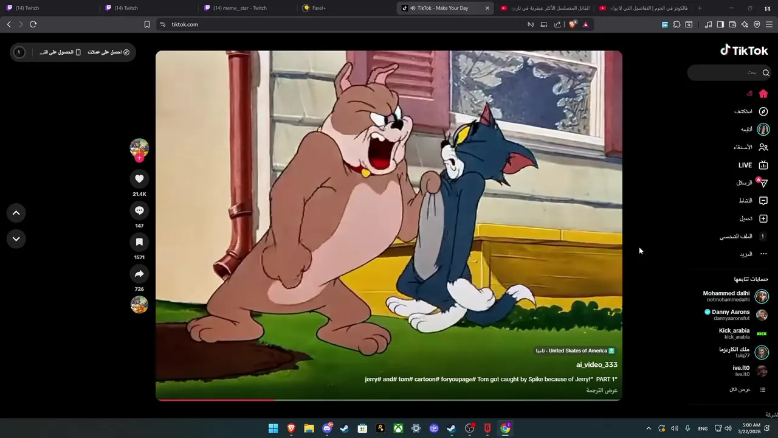Click the Get Coins (احصل على عملات) button
The height and width of the screenshot is (438, 778).
(x=109, y=52)
